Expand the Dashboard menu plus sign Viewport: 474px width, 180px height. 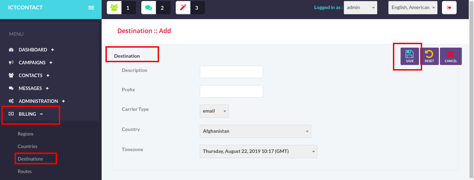coord(53,50)
